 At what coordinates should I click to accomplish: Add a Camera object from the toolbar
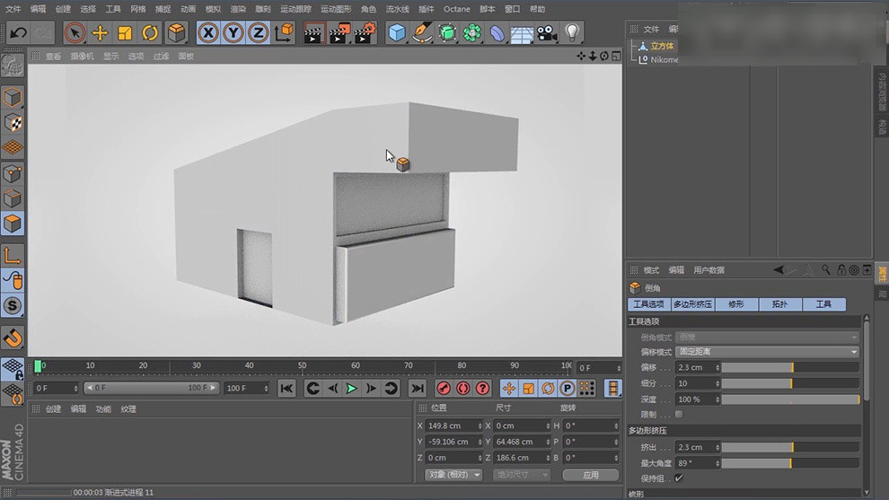tap(547, 33)
